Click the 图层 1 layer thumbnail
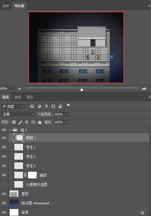The width and height of the screenshot is (151, 216). (x=19, y=138)
